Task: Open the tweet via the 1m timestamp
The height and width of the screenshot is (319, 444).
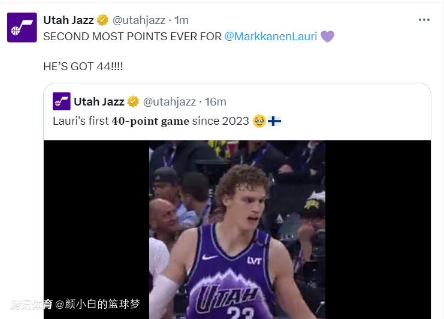Action: click(181, 20)
